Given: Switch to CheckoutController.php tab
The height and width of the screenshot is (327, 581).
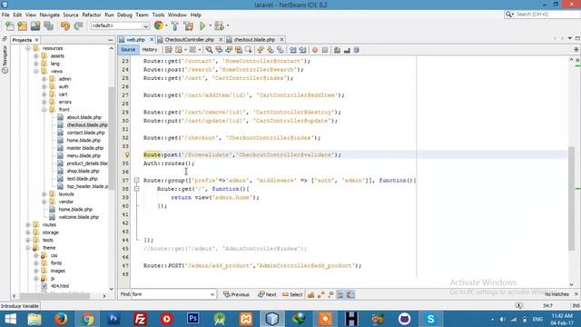Looking at the screenshot, I should [189, 39].
